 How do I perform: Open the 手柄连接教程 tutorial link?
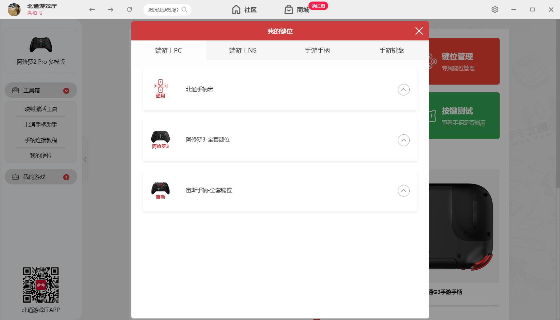tap(40, 140)
